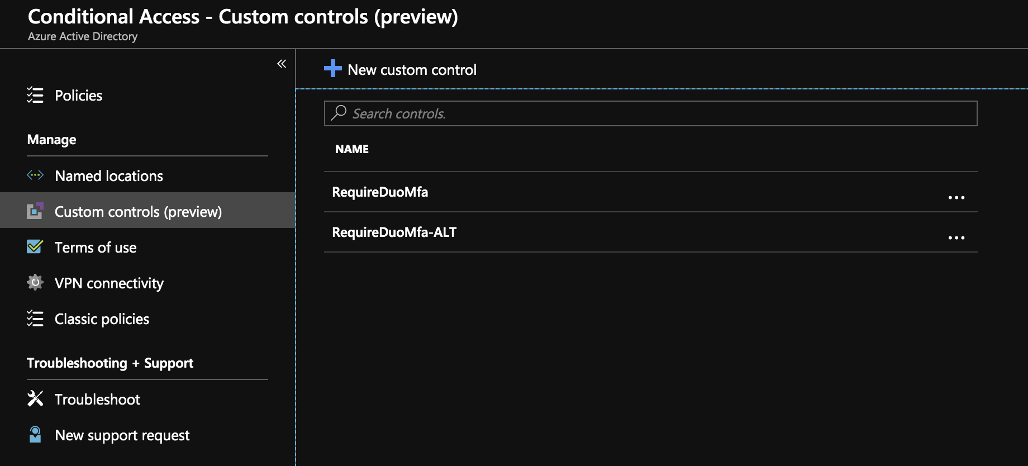Viewport: 1028px width, 466px height.
Task: Collapse the sidebar with the double-chevron
Action: tap(281, 63)
